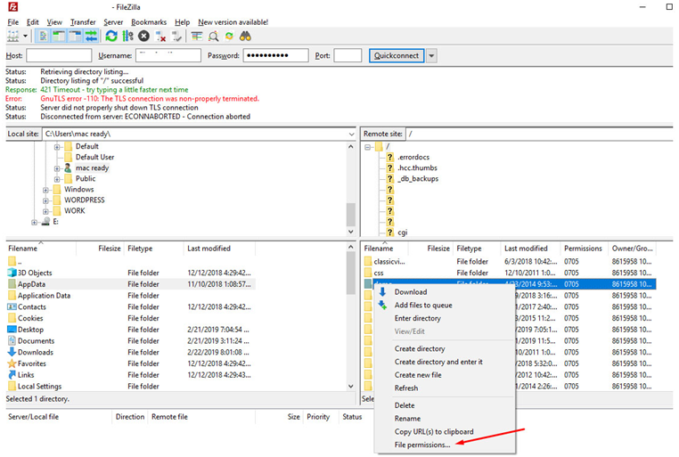This screenshot has width=679, height=457.
Task: Open directory listing filters
Action: point(197,37)
